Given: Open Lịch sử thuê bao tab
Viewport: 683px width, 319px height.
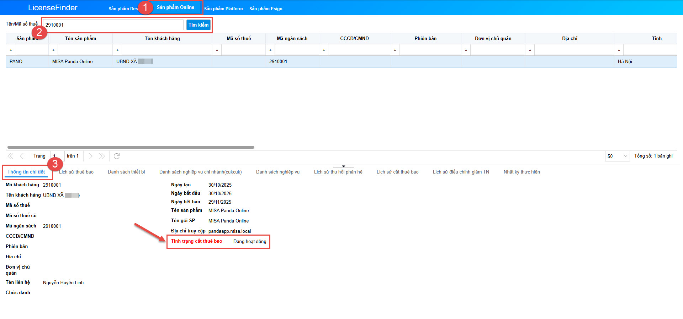Looking at the screenshot, I should click(76, 172).
